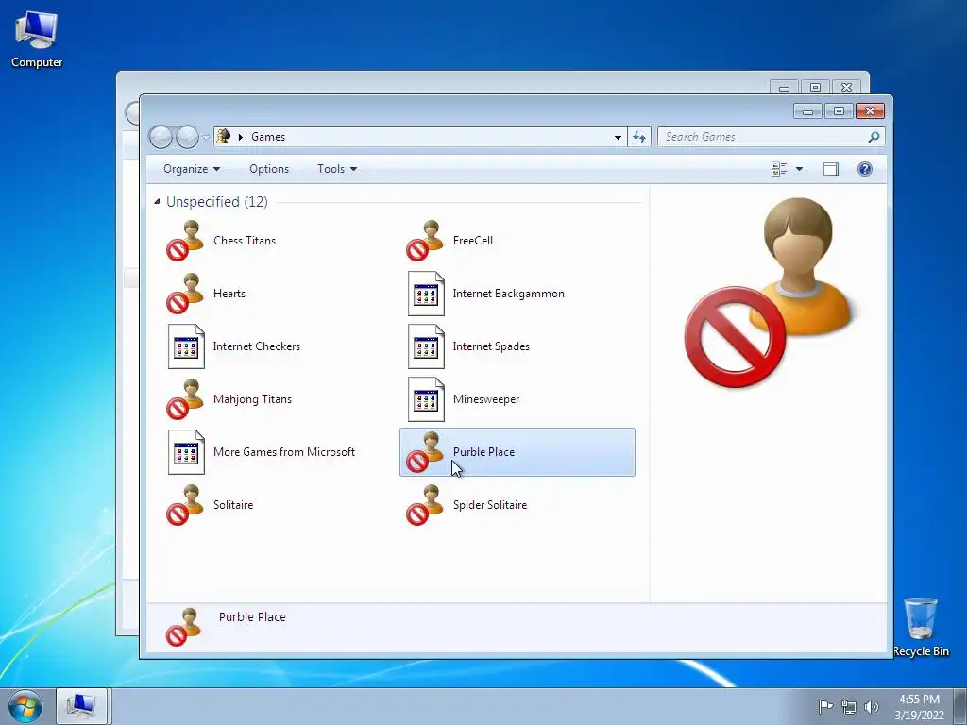Close the background window behind Games

pyautogui.click(x=846, y=87)
